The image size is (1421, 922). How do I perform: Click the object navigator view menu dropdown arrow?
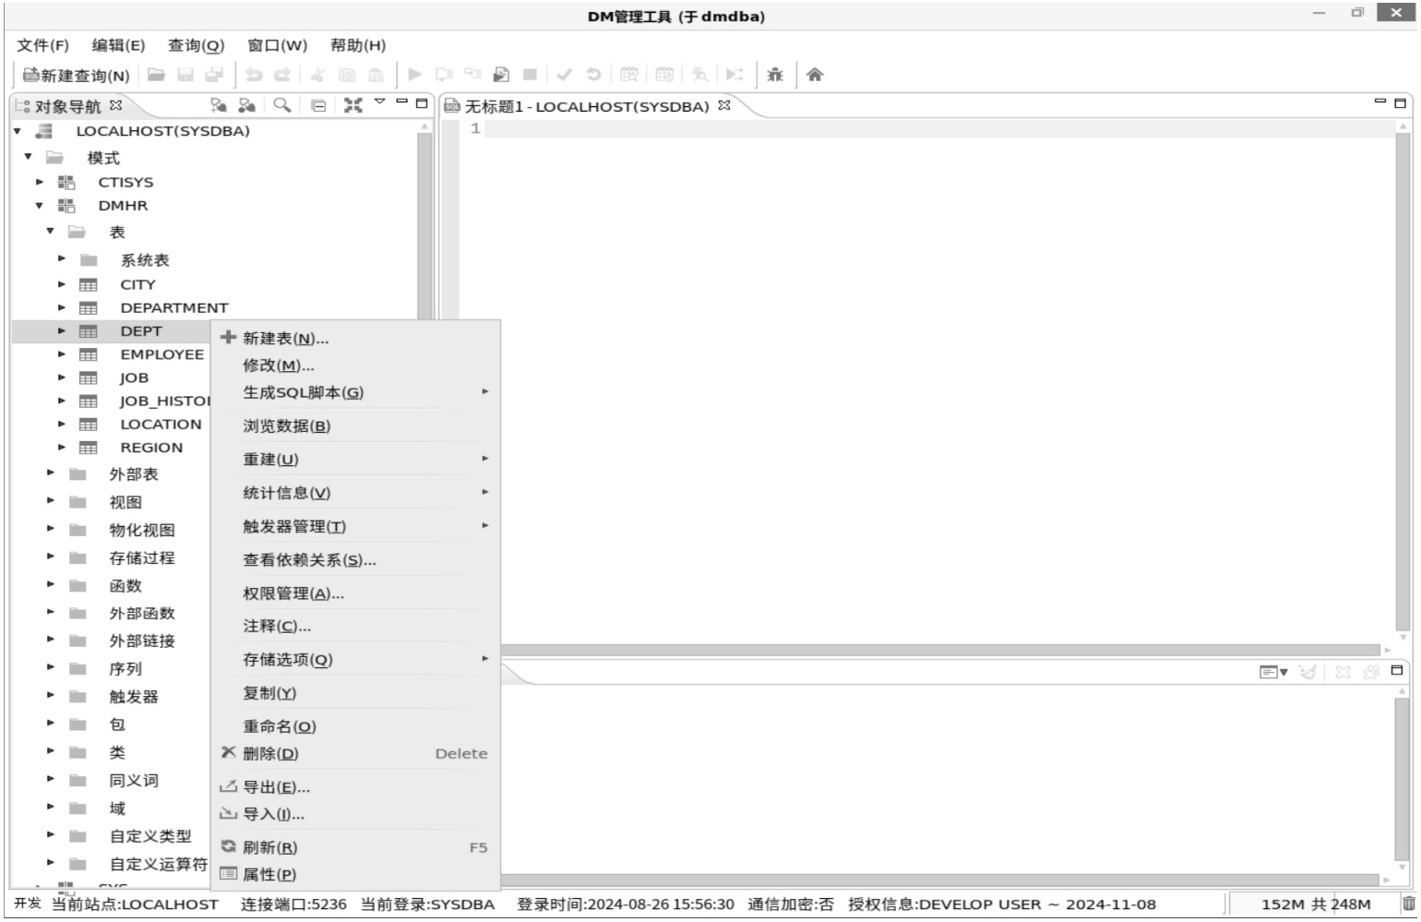pyautogui.click(x=379, y=102)
